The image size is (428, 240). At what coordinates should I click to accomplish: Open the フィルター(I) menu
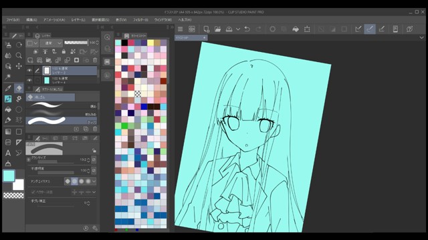point(140,20)
